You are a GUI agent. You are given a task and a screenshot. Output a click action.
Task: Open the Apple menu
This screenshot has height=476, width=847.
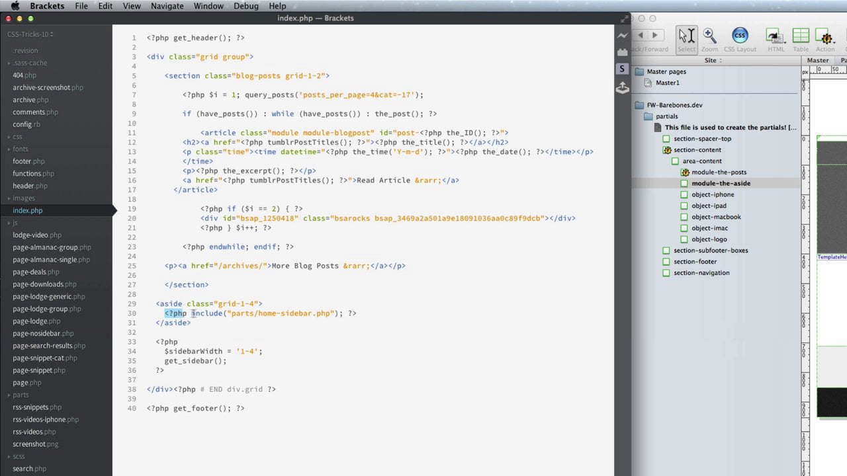tap(15, 6)
